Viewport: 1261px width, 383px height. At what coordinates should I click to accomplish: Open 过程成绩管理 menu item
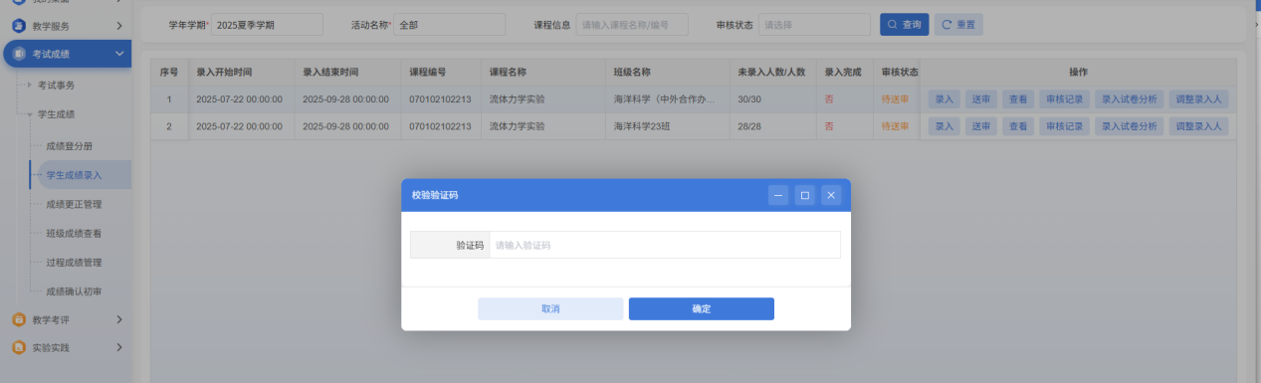[76, 263]
